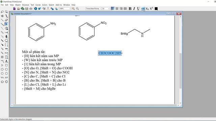Image resolution: width=216 pixels, height=121 pixels.
Task: Click the BrMg label in the structure
Action: [x=124, y=34]
